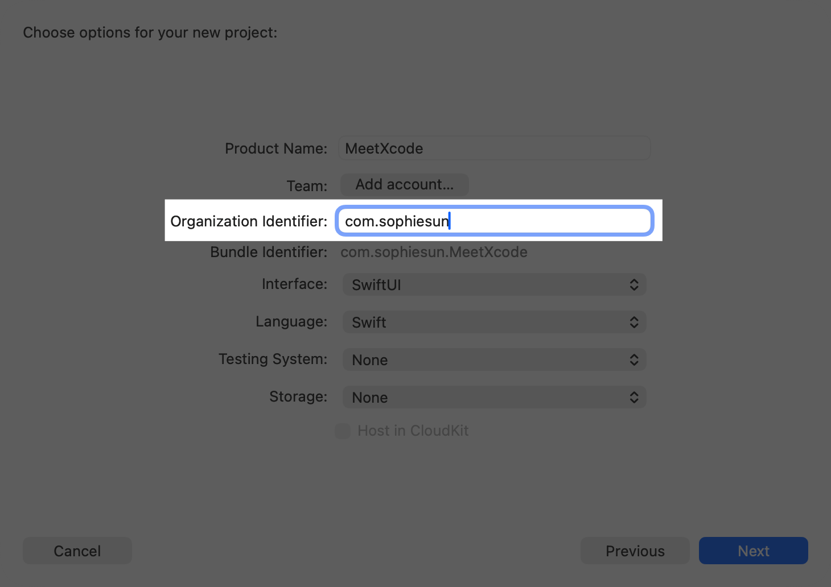Click the bundle identifier com.sophiesun.MeetXcode text
831x587 pixels.
(x=434, y=252)
